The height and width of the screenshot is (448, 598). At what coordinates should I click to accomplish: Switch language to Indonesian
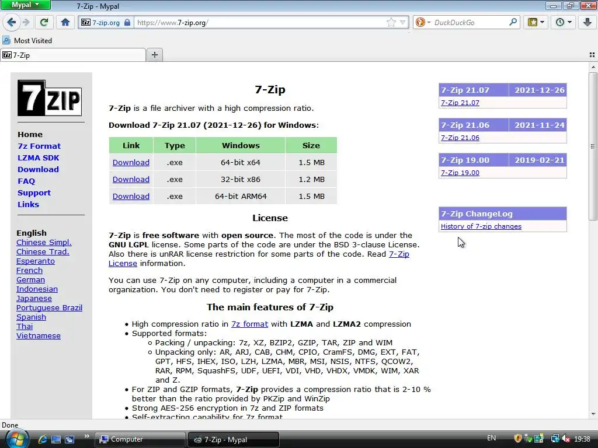(37, 289)
